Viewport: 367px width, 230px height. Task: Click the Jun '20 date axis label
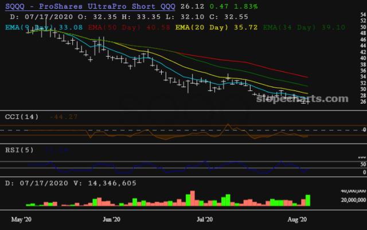click(x=111, y=219)
